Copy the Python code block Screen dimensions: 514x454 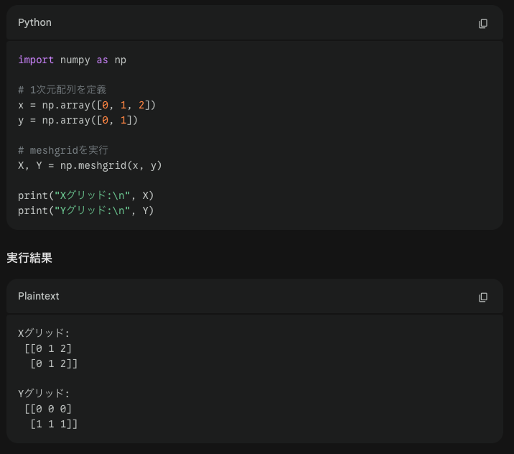point(483,24)
